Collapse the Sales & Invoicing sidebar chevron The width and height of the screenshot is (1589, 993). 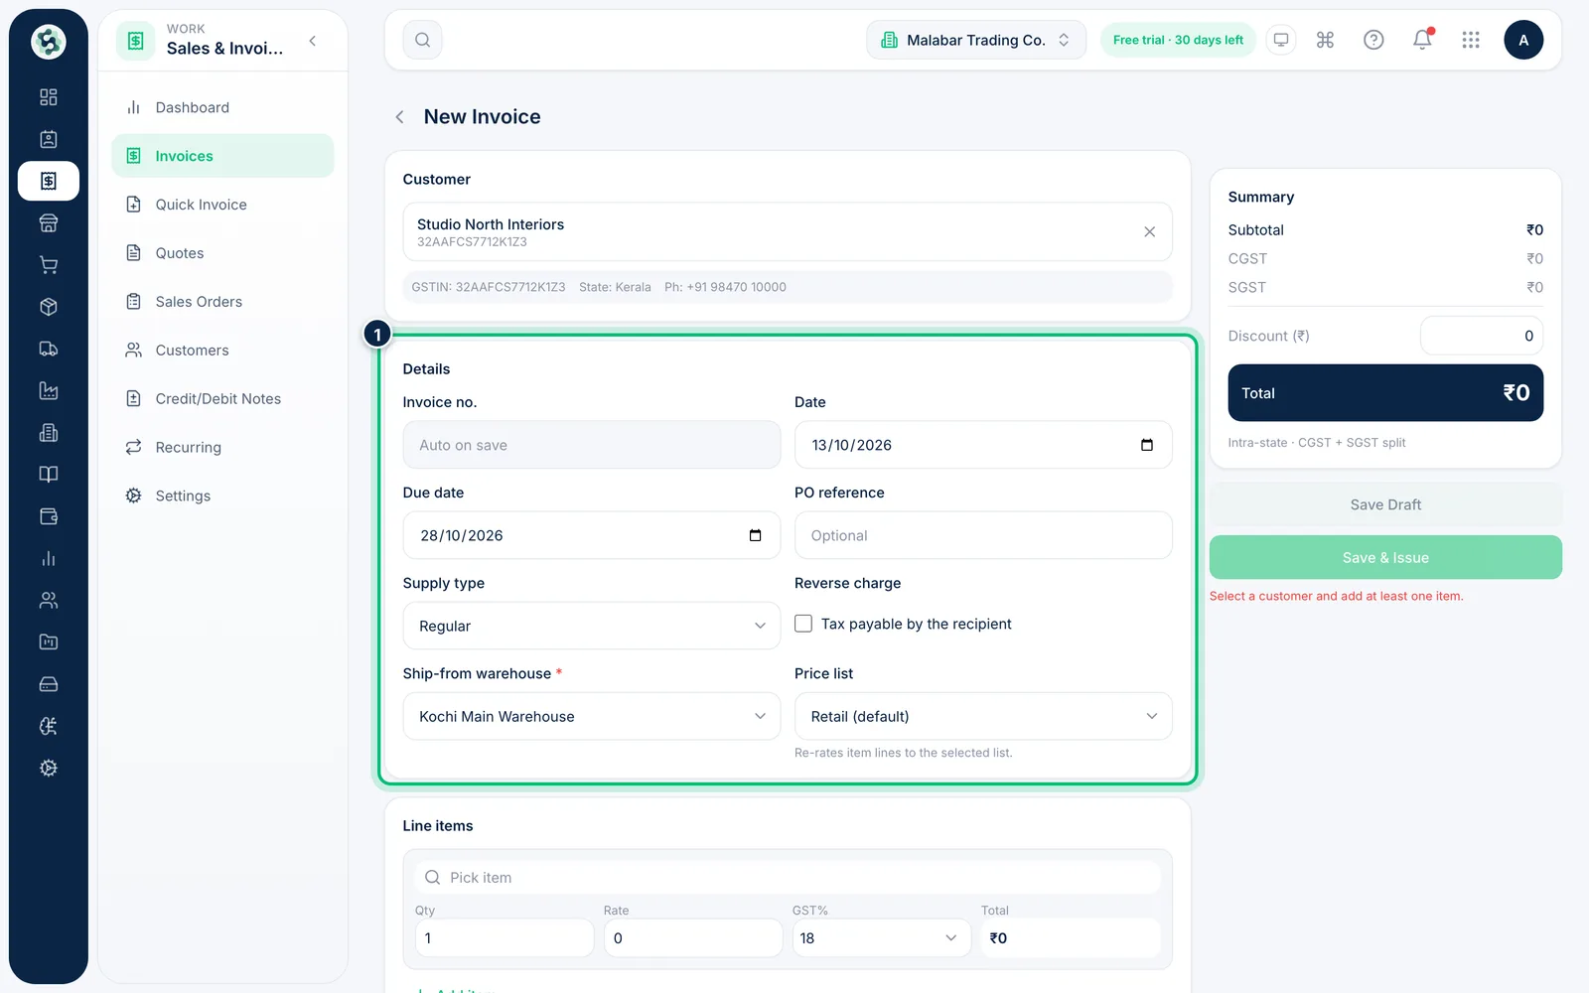click(313, 41)
